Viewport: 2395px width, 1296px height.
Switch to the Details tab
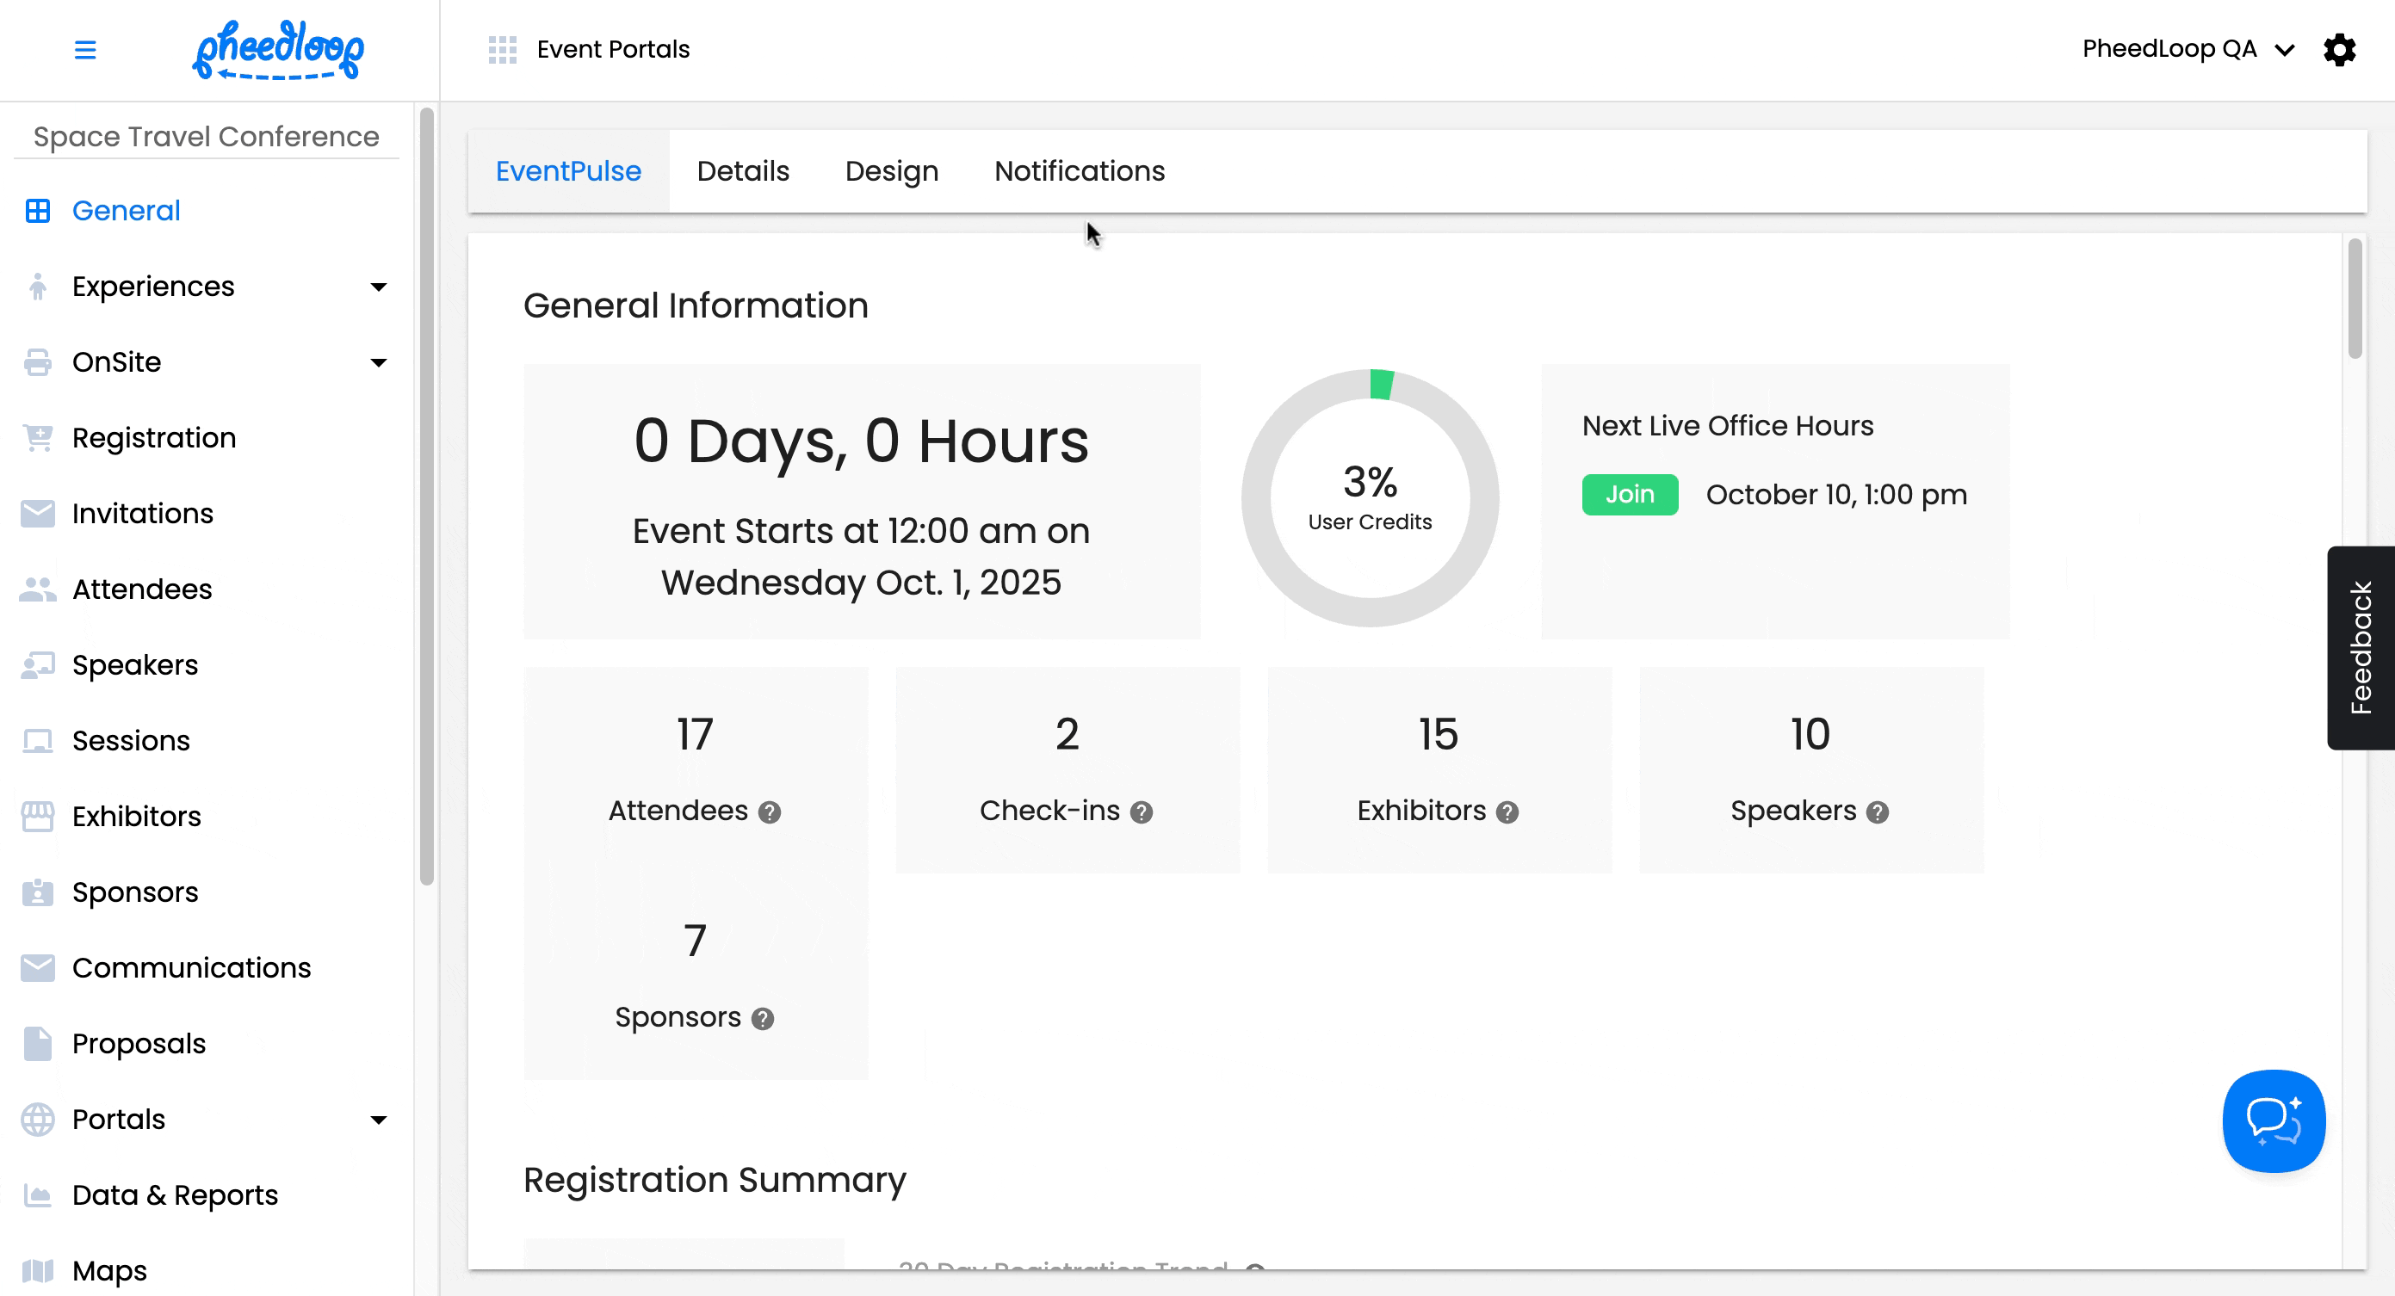(742, 171)
